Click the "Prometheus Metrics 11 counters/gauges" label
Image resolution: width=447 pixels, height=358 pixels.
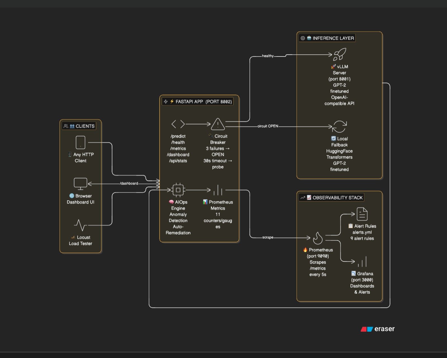[218, 214]
